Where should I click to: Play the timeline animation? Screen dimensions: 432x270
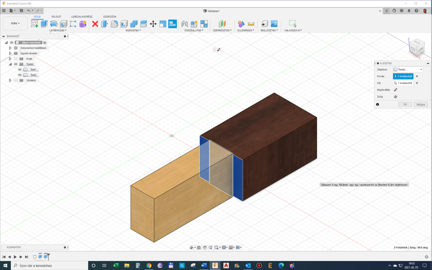(15, 257)
